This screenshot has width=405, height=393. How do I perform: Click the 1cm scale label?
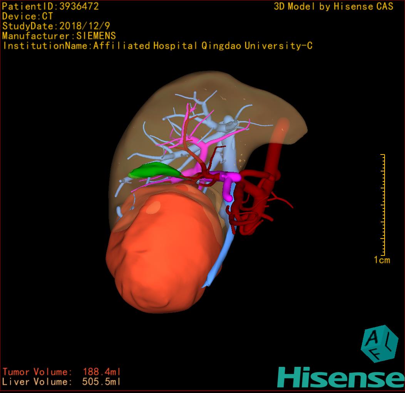382,260
